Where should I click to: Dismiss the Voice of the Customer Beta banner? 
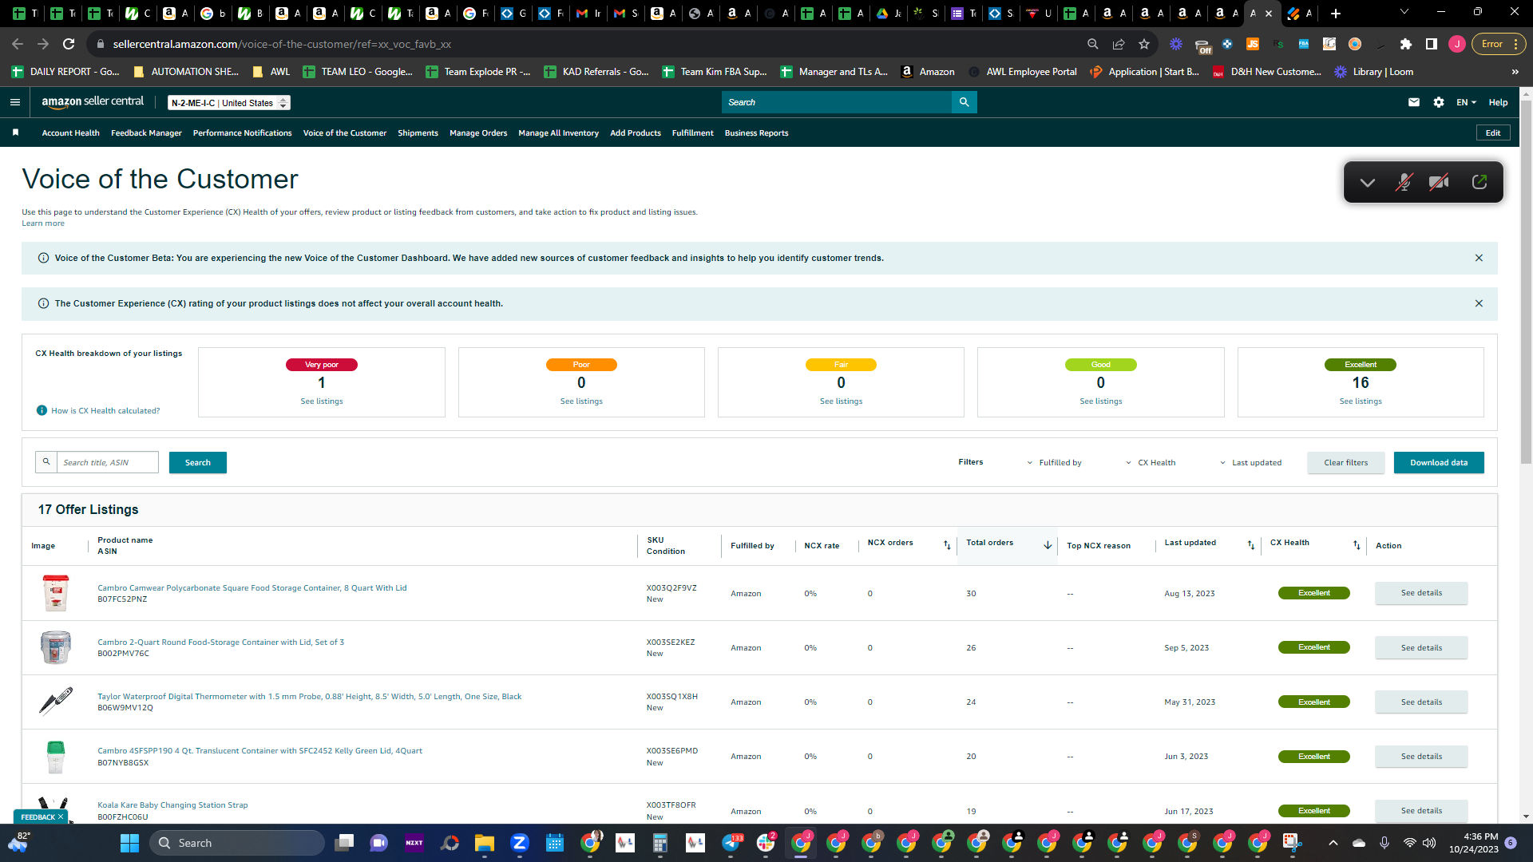tap(1479, 258)
